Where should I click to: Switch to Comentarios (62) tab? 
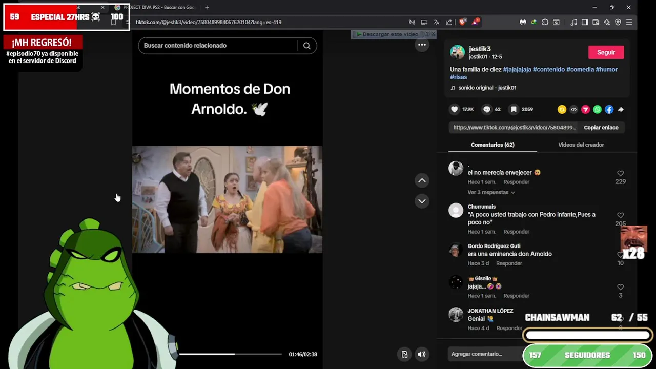(x=493, y=145)
